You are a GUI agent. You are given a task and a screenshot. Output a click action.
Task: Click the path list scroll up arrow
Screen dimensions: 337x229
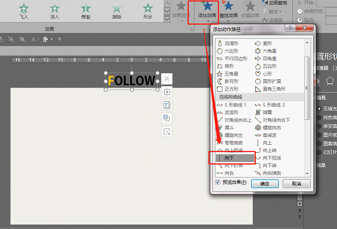coord(307,43)
